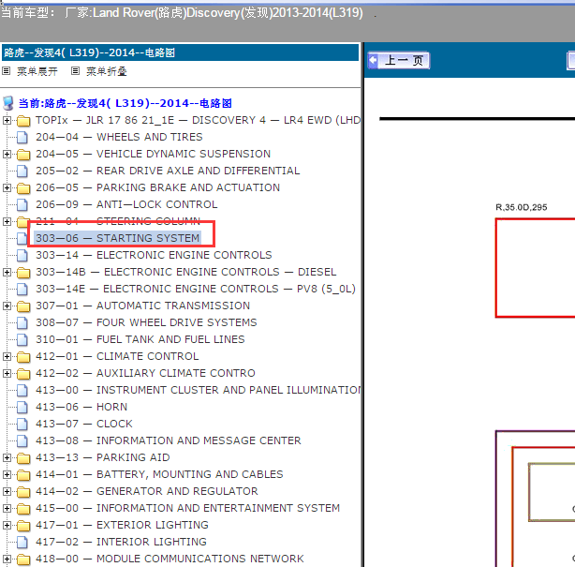Open 413-00 Instrument Cluster and Panel Illumination
Viewport: 575px width, 567px height.
pyautogui.click(x=198, y=391)
